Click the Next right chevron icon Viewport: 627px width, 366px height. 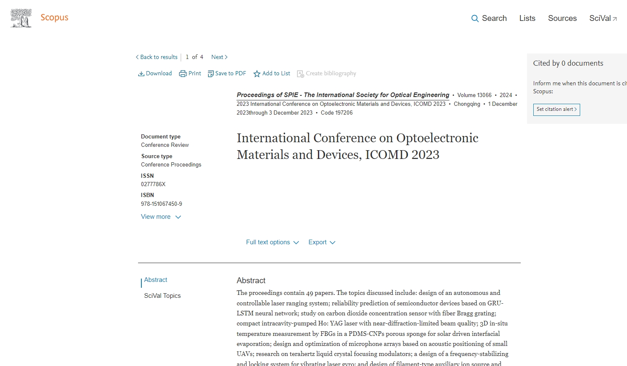[226, 57]
